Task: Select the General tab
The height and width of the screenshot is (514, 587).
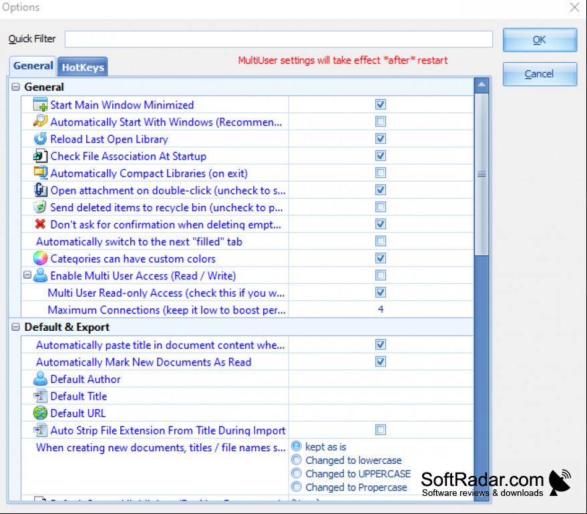Action: click(x=33, y=66)
